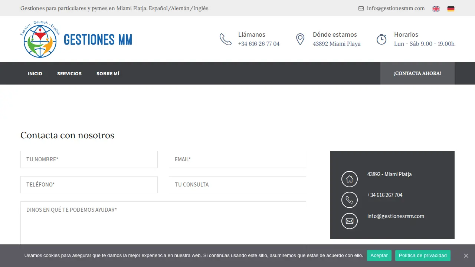The height and width of the screenshot is (267, 475).
Task: Click the circled envelope icon in contact card
Action: coord(350,221)
